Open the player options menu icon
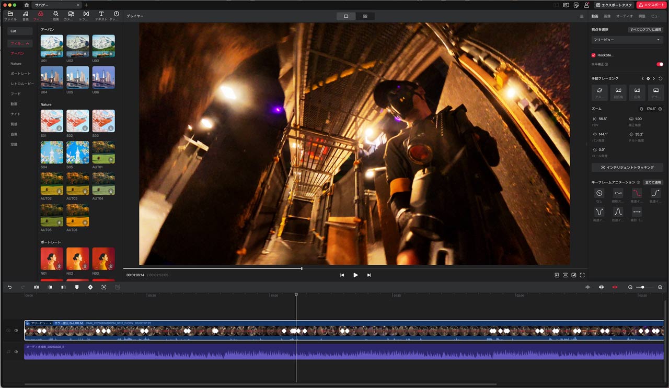 (x=582, y=16)
